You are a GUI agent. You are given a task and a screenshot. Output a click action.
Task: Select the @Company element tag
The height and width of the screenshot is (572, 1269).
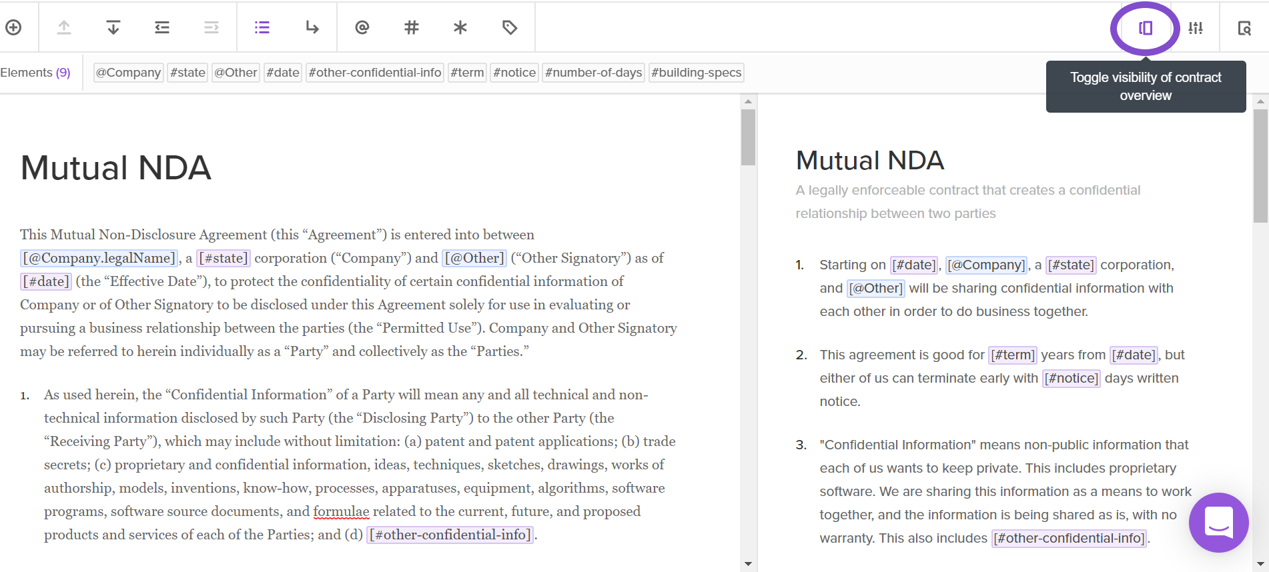(128, 73)
